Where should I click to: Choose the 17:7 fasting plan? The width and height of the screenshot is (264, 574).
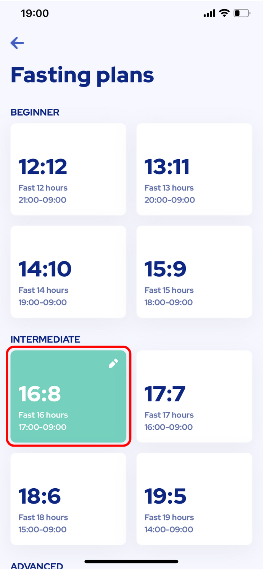[194, 396]
